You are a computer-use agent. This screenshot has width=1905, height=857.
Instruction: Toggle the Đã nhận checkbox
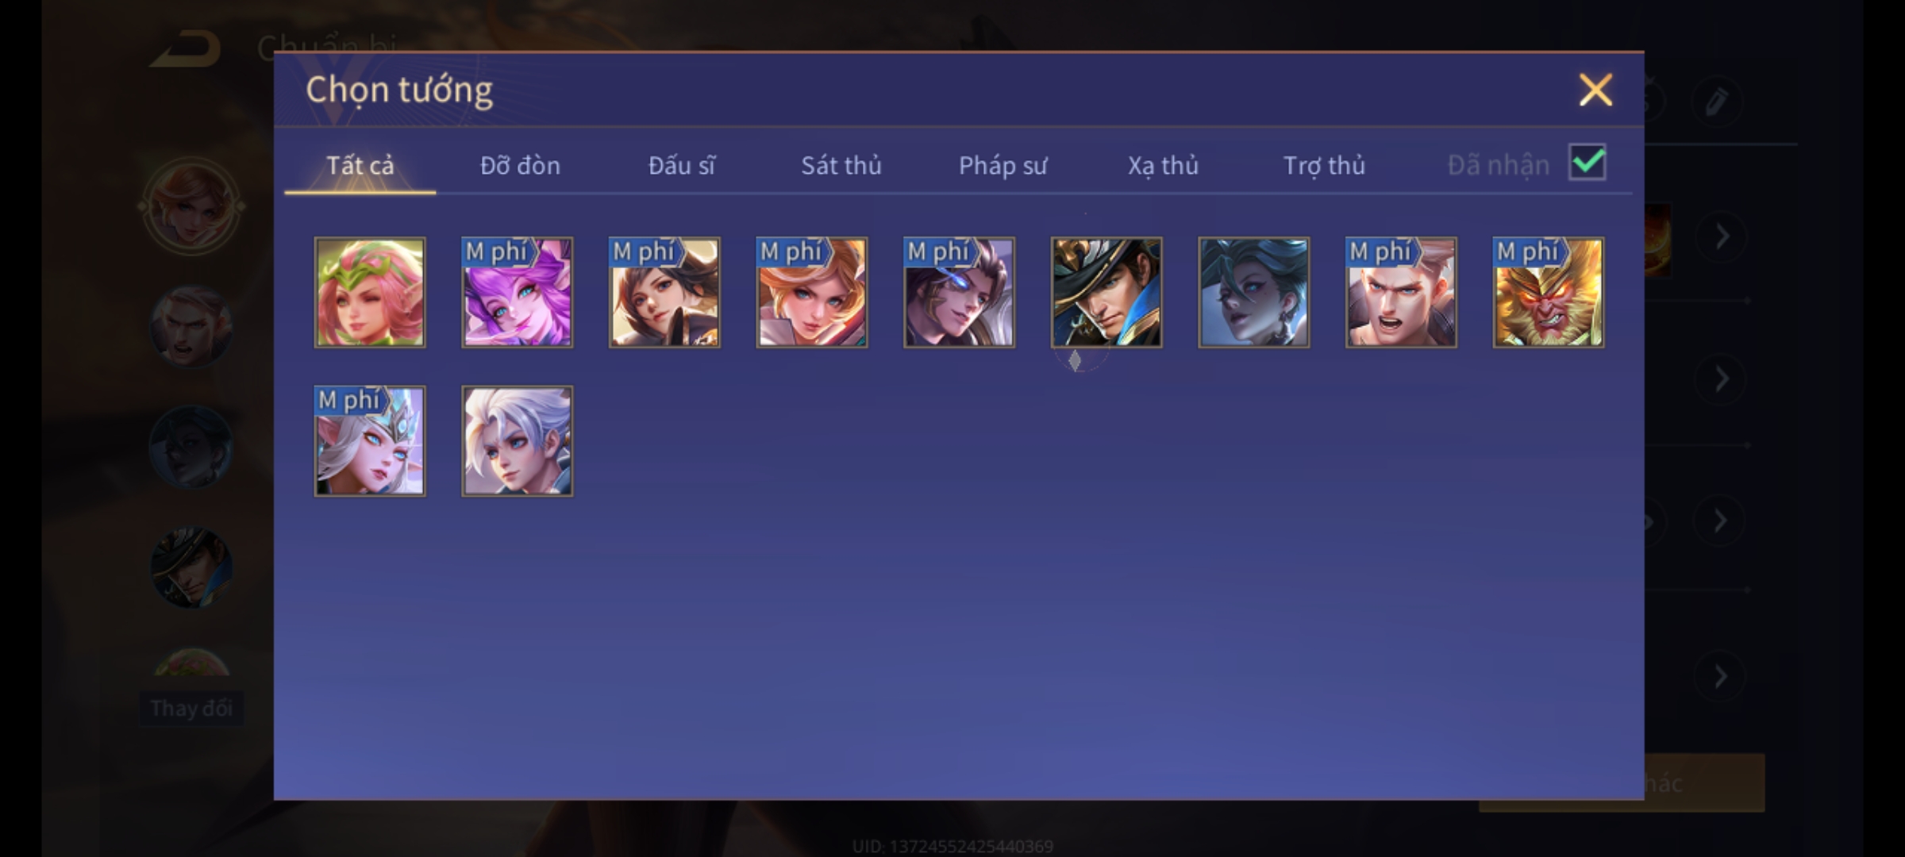pos(1587,163)
